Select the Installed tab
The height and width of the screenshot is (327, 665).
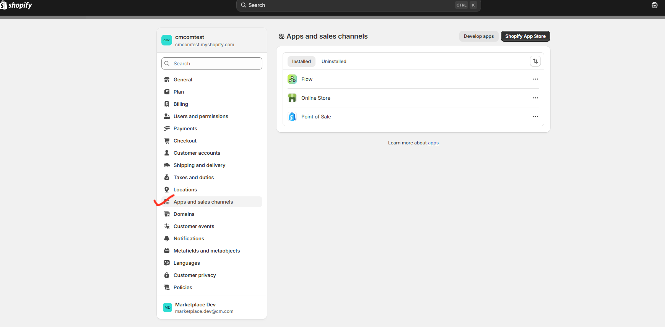click(x=301, y=62)
